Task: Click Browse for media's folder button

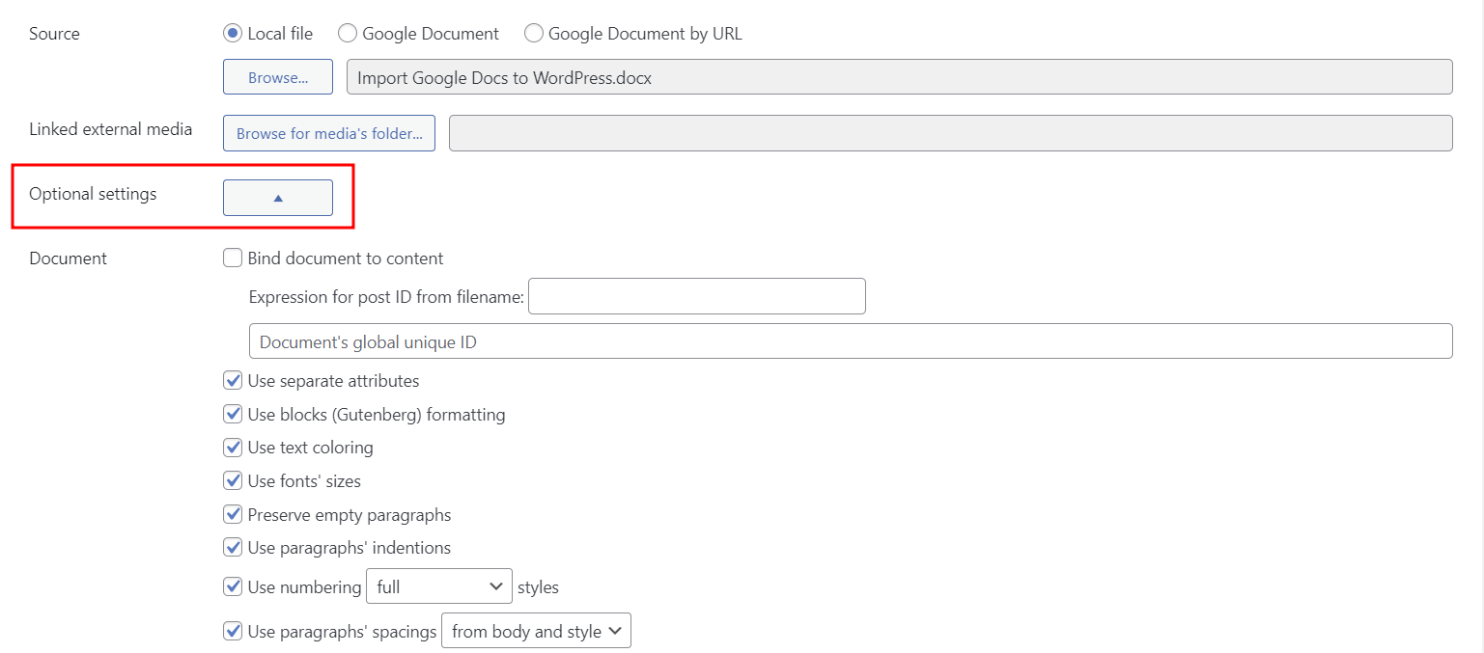Action: (329, 134)
